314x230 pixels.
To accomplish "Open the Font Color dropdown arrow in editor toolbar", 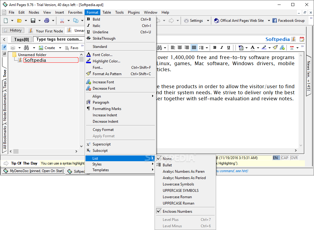I will tap(258, 48).
